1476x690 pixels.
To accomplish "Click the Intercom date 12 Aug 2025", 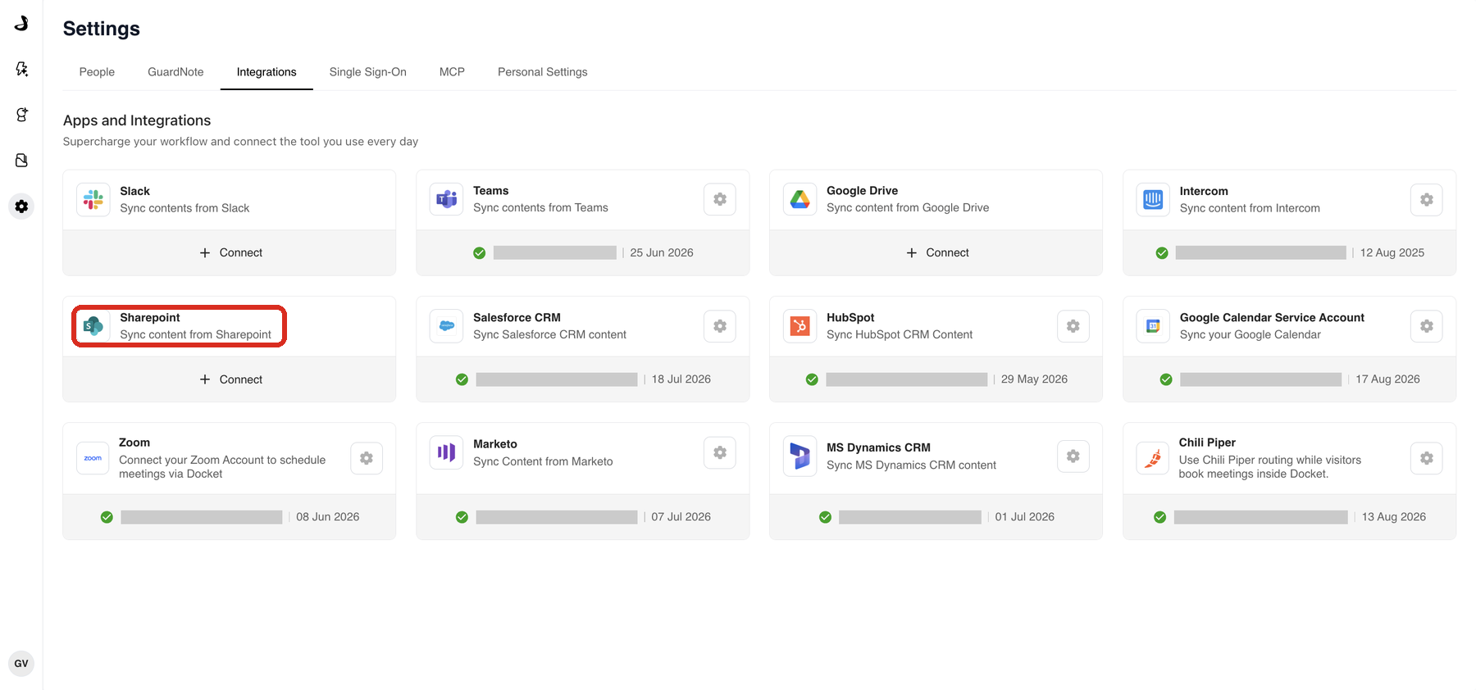I will pyautogui.click(x=1392, y=252).
